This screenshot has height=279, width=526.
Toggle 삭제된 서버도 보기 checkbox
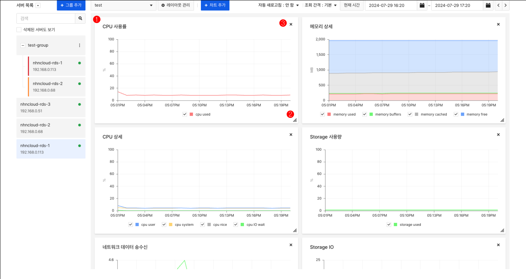(19, 30)
